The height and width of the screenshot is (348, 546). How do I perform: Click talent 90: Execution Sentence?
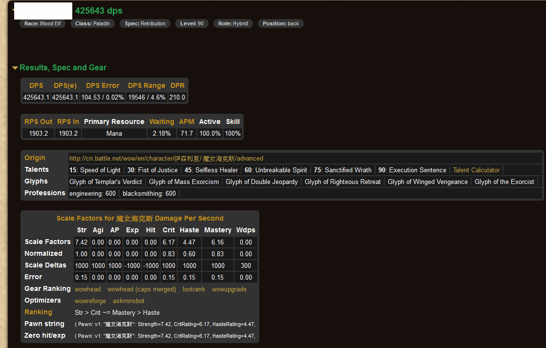412,170
